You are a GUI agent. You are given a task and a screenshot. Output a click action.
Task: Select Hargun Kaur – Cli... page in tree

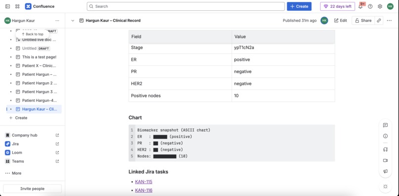tap(34, 109)
